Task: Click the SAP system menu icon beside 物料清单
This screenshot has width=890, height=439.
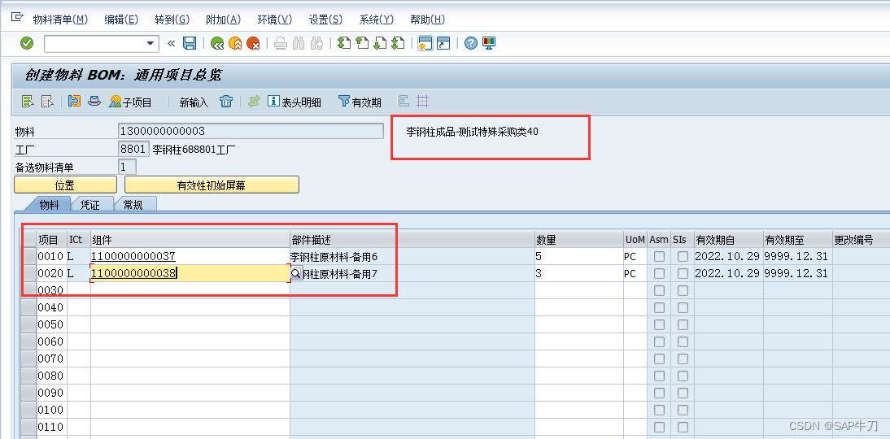Action: tap(17, 18)
